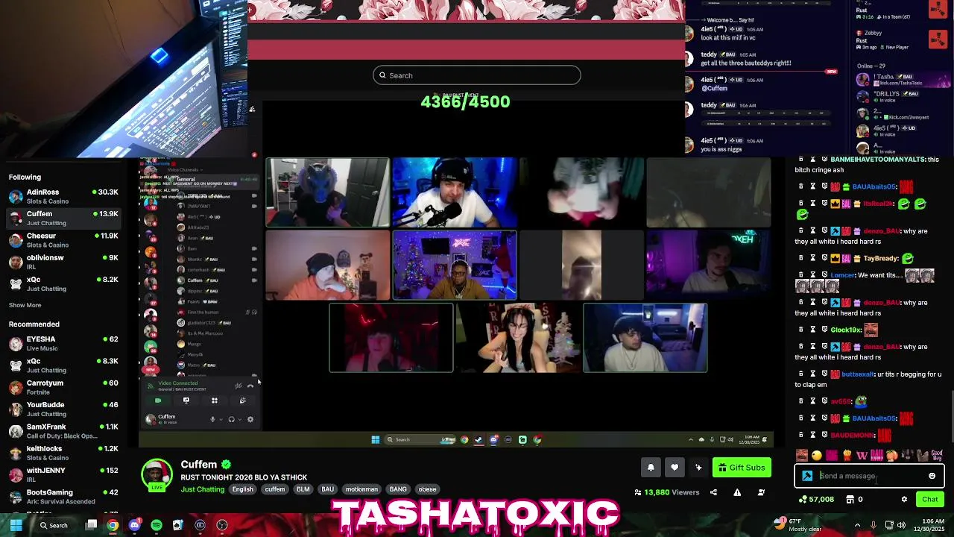
Task: Toggle the notification bell for Cuffem
Action: click(651, 468)
